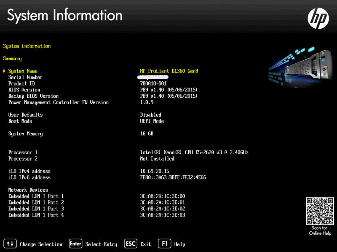The image size is (337, 252).
Task: Click the System Information breadcrumb label
Action: click(27, 46)
